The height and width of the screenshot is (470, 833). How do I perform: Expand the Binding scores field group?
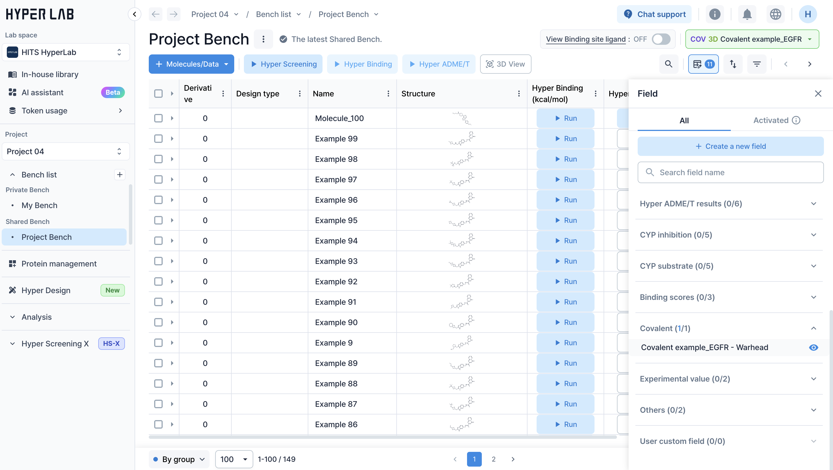tap(729, 297)
